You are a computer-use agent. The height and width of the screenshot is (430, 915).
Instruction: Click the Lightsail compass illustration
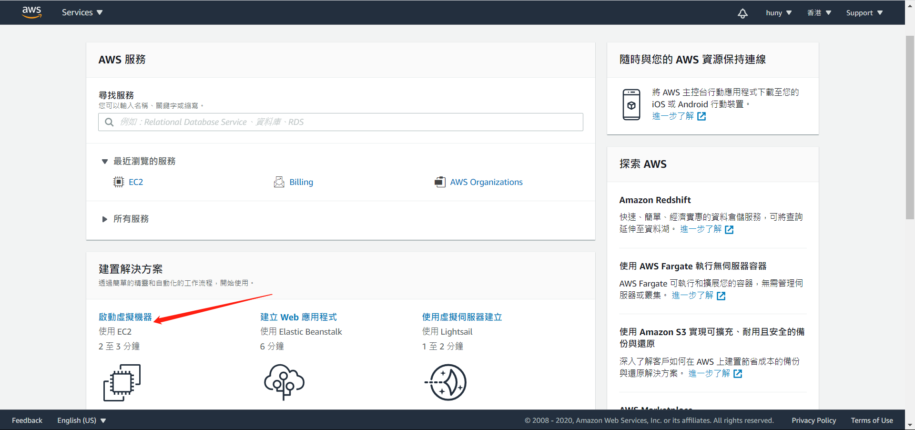point(446,382)
